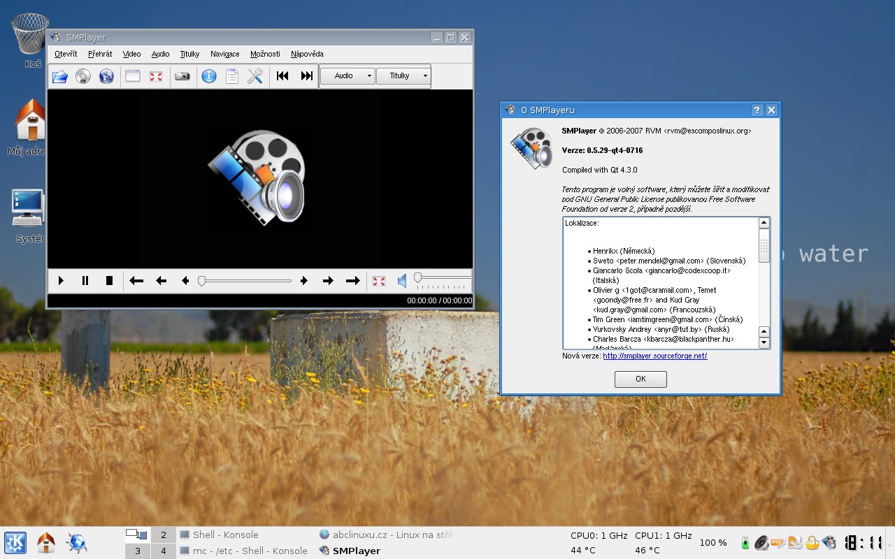Open the Přehrát menu

tap(100, 54)
